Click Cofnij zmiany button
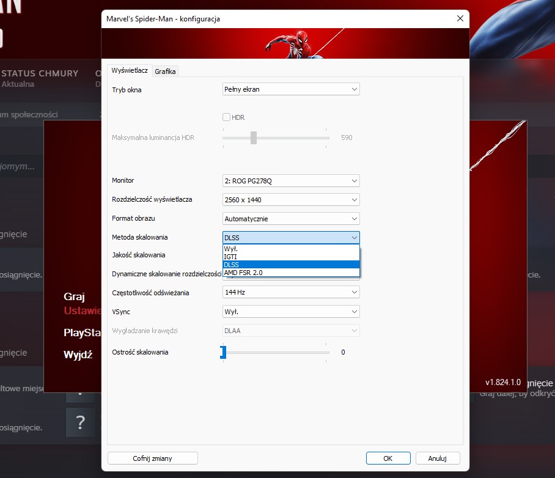Image resolution: width=555 pixels, height=478 pixels. coord(153,458)
